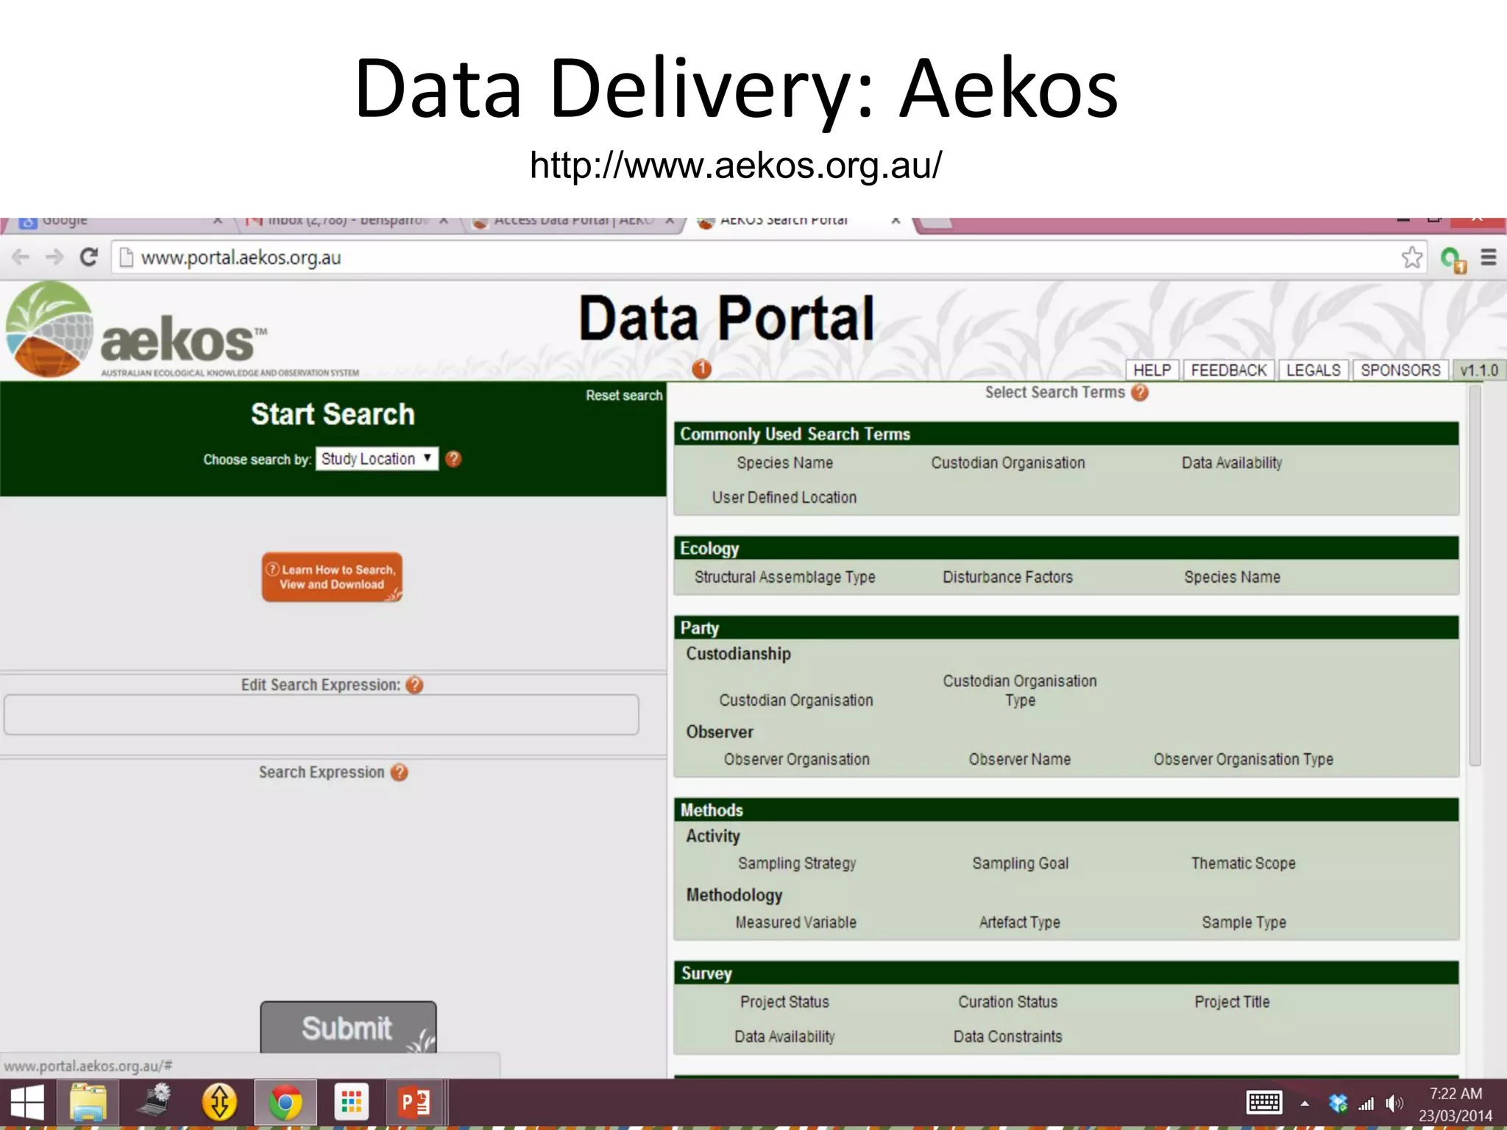1507x1130 pixels.
Task: Click the Submit button
Action: [348, 1027]
